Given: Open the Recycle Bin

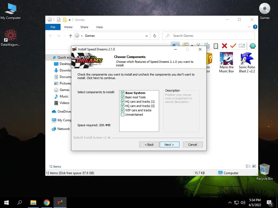Looking at the screenshot, I should click(264, 172).
